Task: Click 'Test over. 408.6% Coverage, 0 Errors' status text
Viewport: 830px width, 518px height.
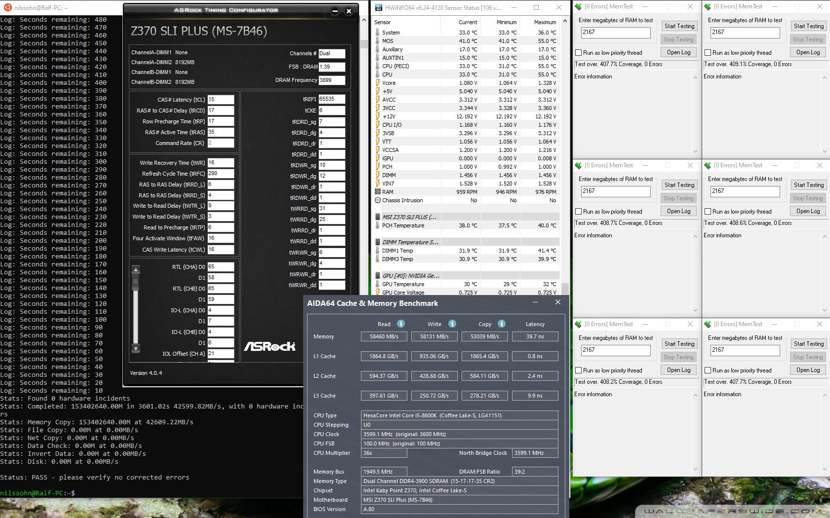Action: click(748, 223)
